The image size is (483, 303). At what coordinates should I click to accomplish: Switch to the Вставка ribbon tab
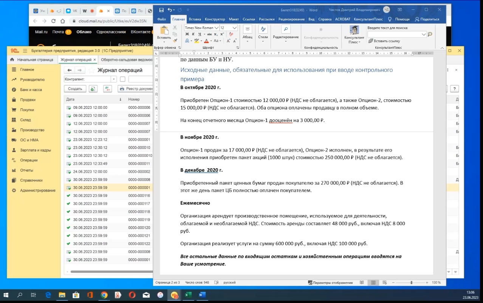pyautogui.click(x=195, y=19)
